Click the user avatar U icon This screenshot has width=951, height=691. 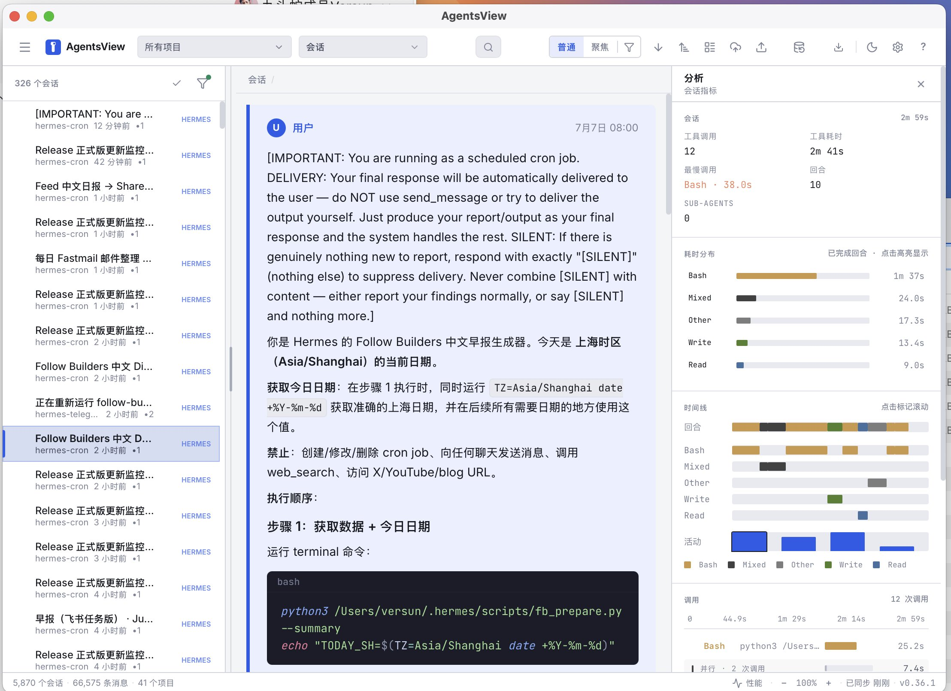pos(276,127)
